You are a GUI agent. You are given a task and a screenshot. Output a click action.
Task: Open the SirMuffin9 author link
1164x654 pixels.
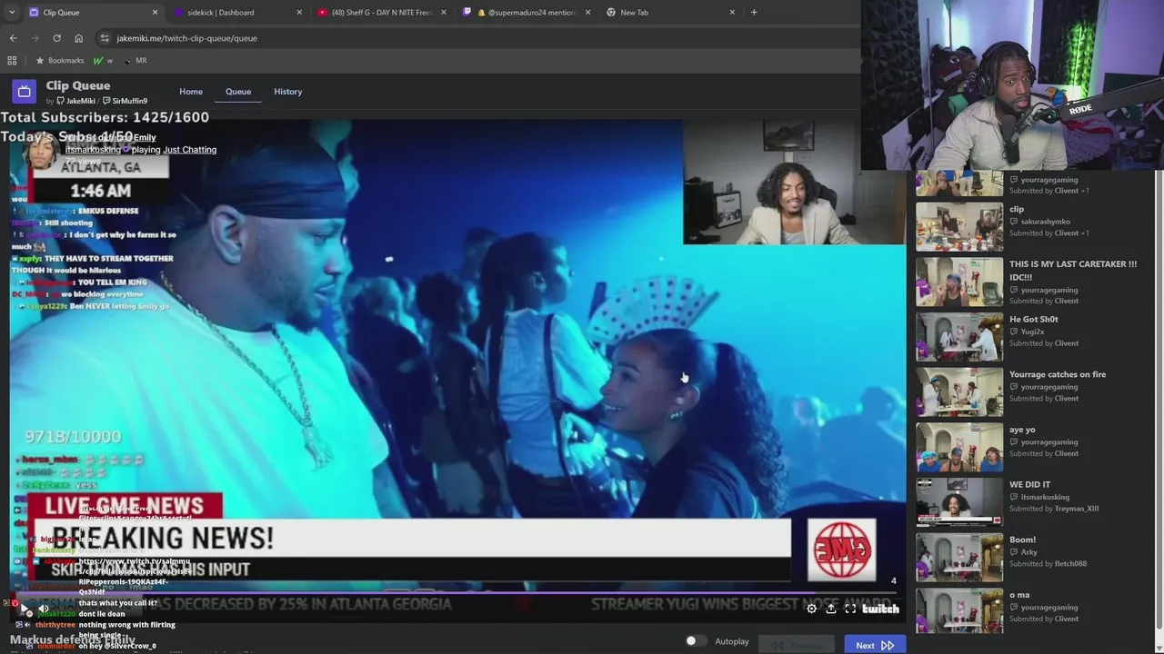click(x=125, y=101)
